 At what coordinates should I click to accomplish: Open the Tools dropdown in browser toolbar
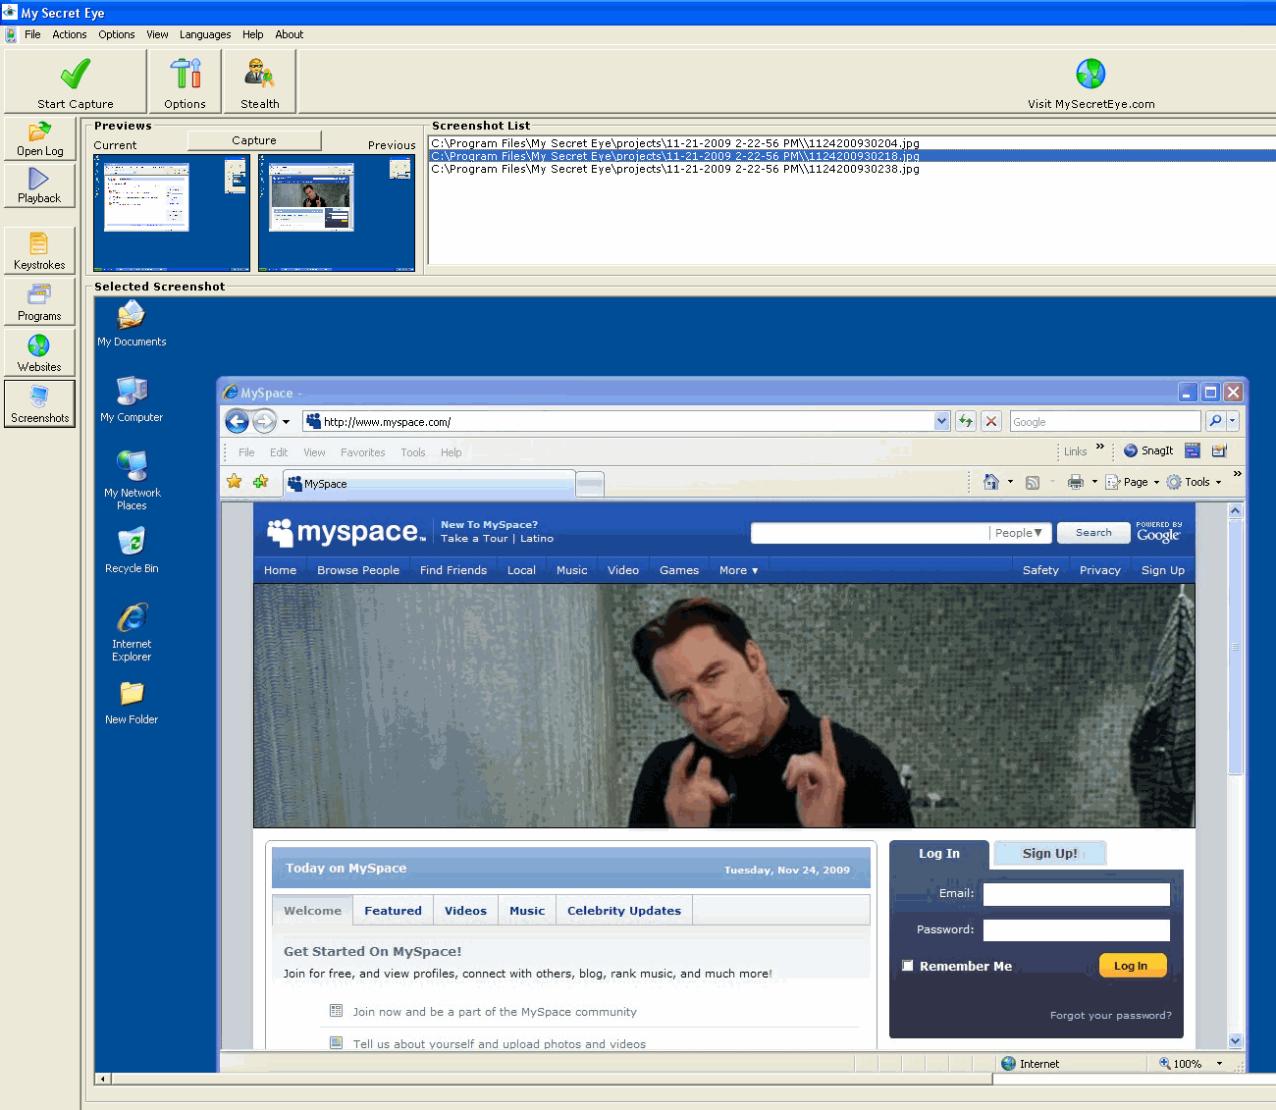click(1194, 482)
